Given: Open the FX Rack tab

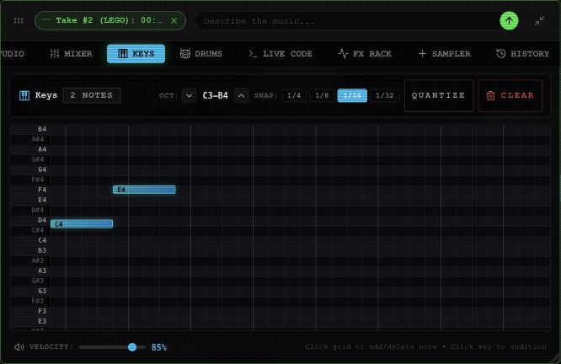Looking at the screenshot, I should (x=365, y=54).
